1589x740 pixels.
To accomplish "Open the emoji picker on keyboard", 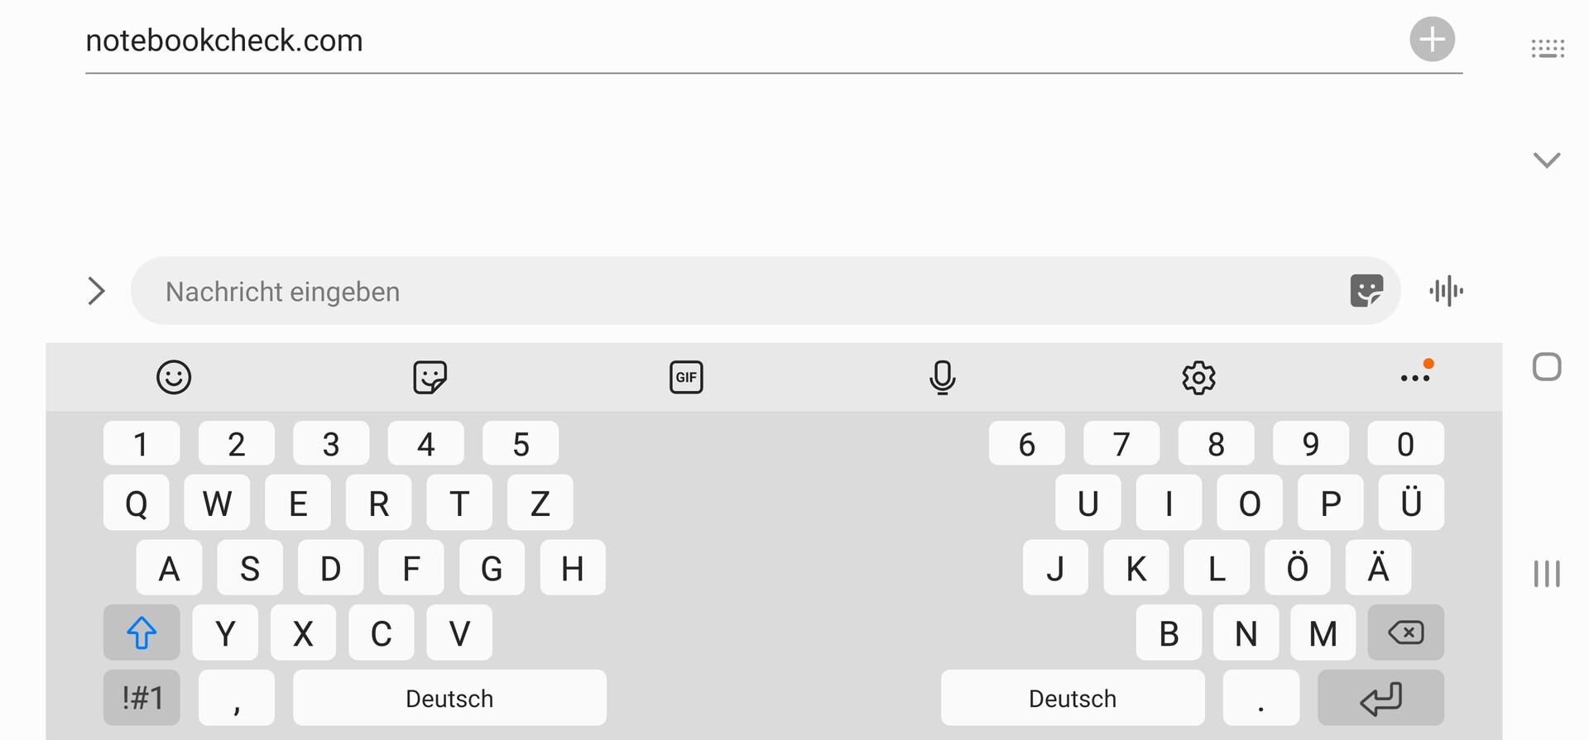I will click(174, 377).
